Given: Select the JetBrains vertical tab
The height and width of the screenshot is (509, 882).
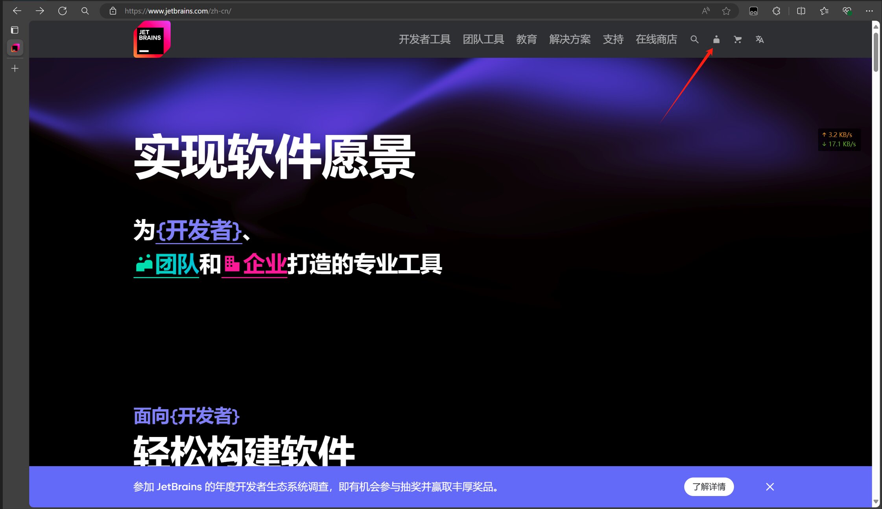Looking at the screenshot, I should (15, 48).
